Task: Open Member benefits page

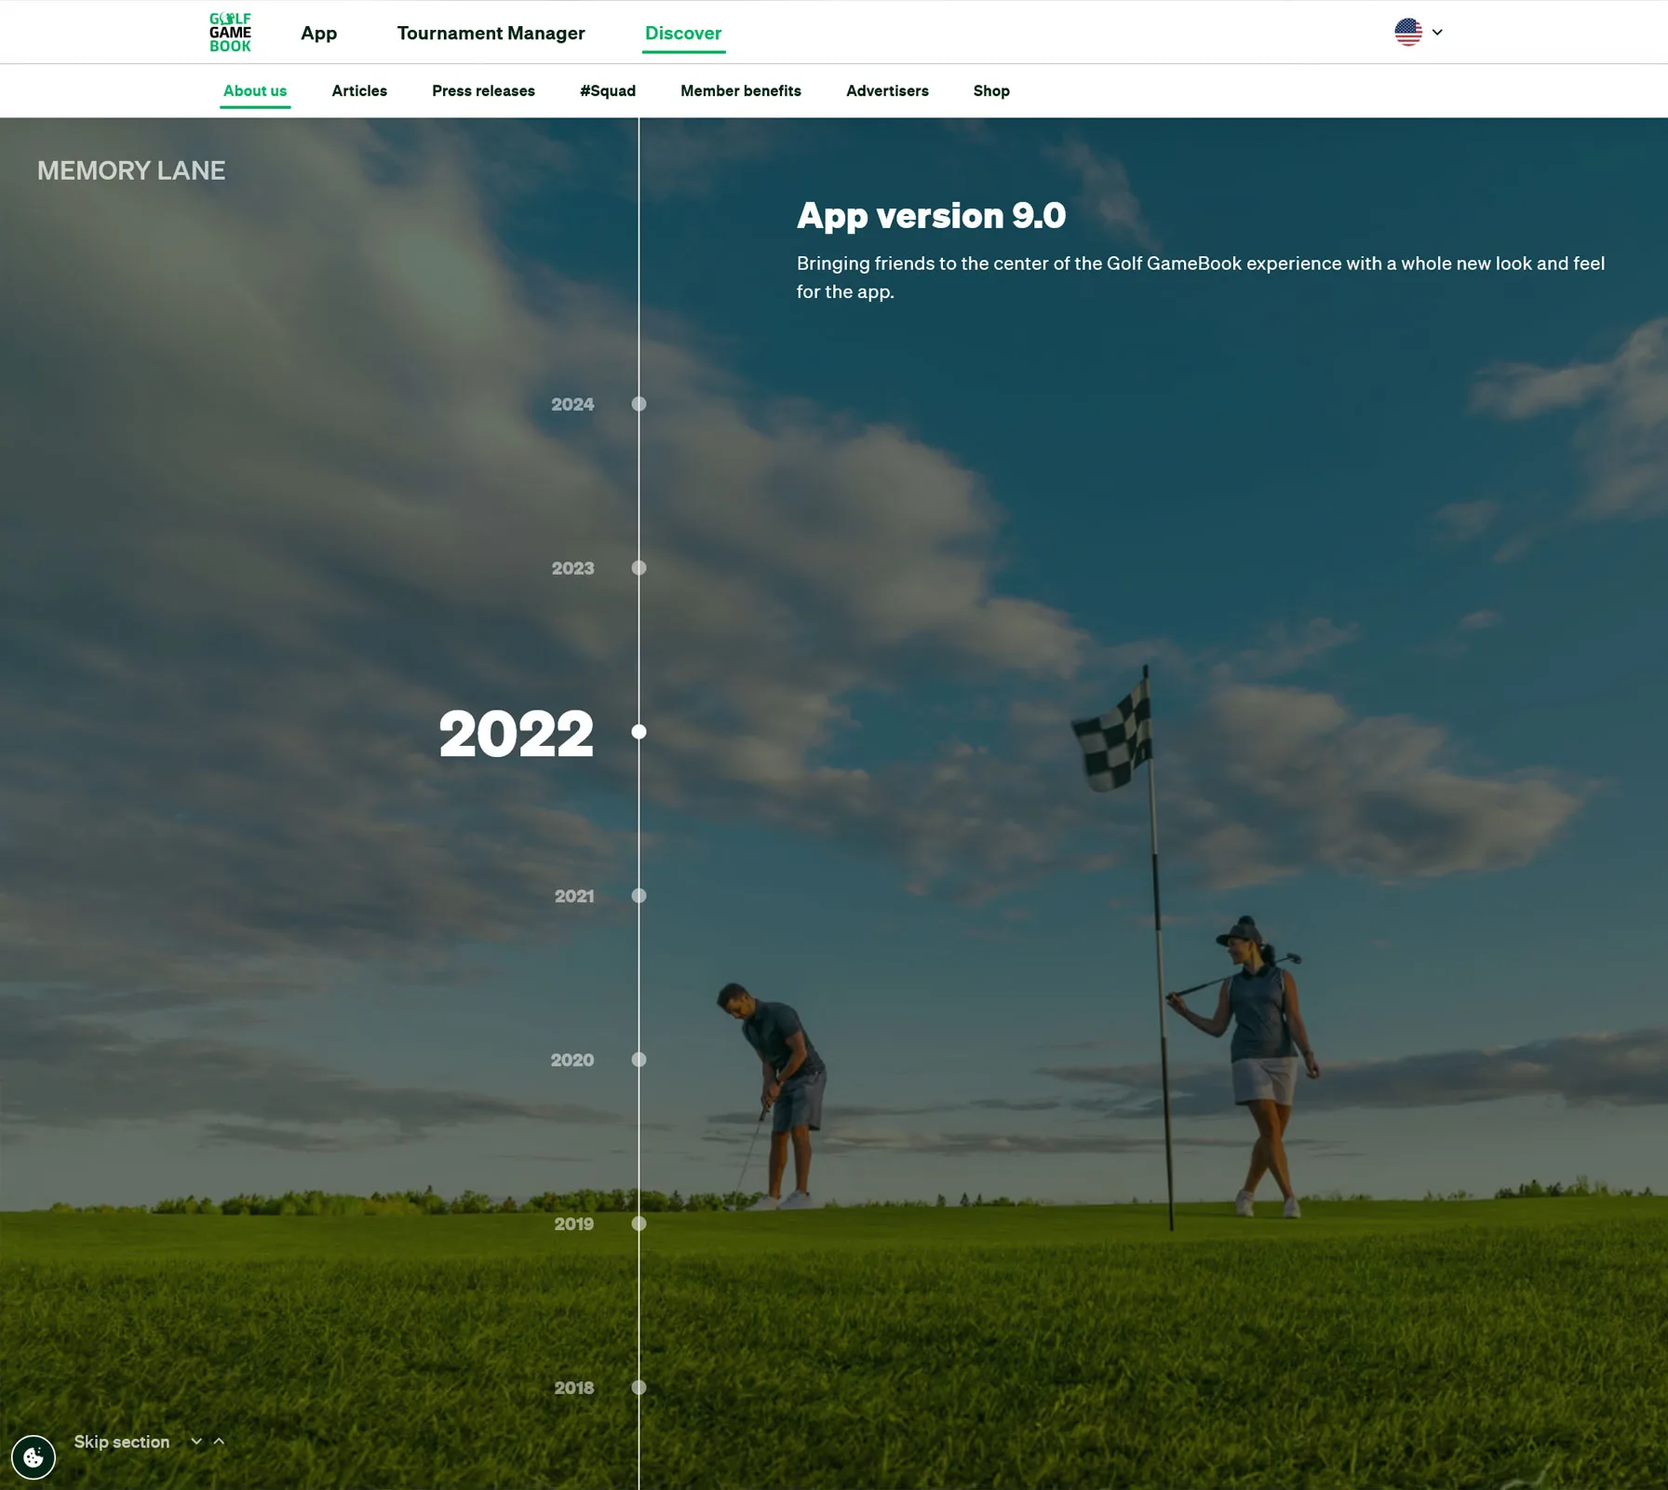Action: pos(741,90)
